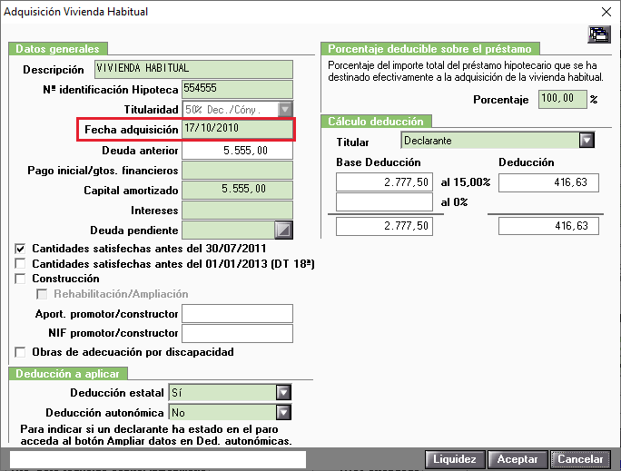Click the NIF promotor/constructor field
The image size is (621, 471).
pos(237,333)
